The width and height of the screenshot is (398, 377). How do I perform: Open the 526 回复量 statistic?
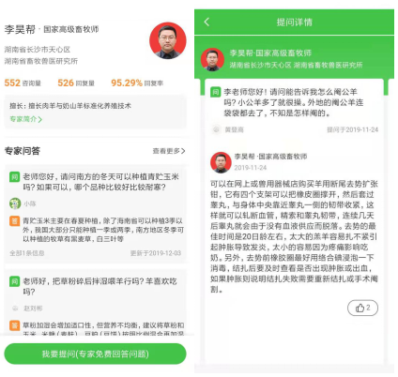pyautogui.click(x=76, y=83)
